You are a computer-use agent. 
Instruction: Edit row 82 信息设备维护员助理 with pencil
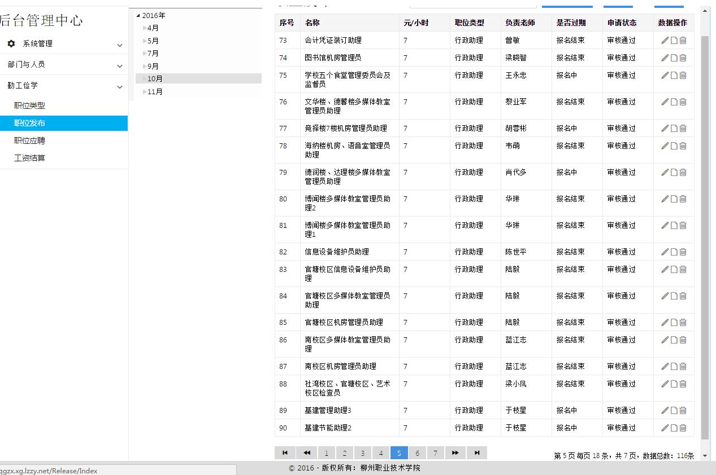(665, 252)
